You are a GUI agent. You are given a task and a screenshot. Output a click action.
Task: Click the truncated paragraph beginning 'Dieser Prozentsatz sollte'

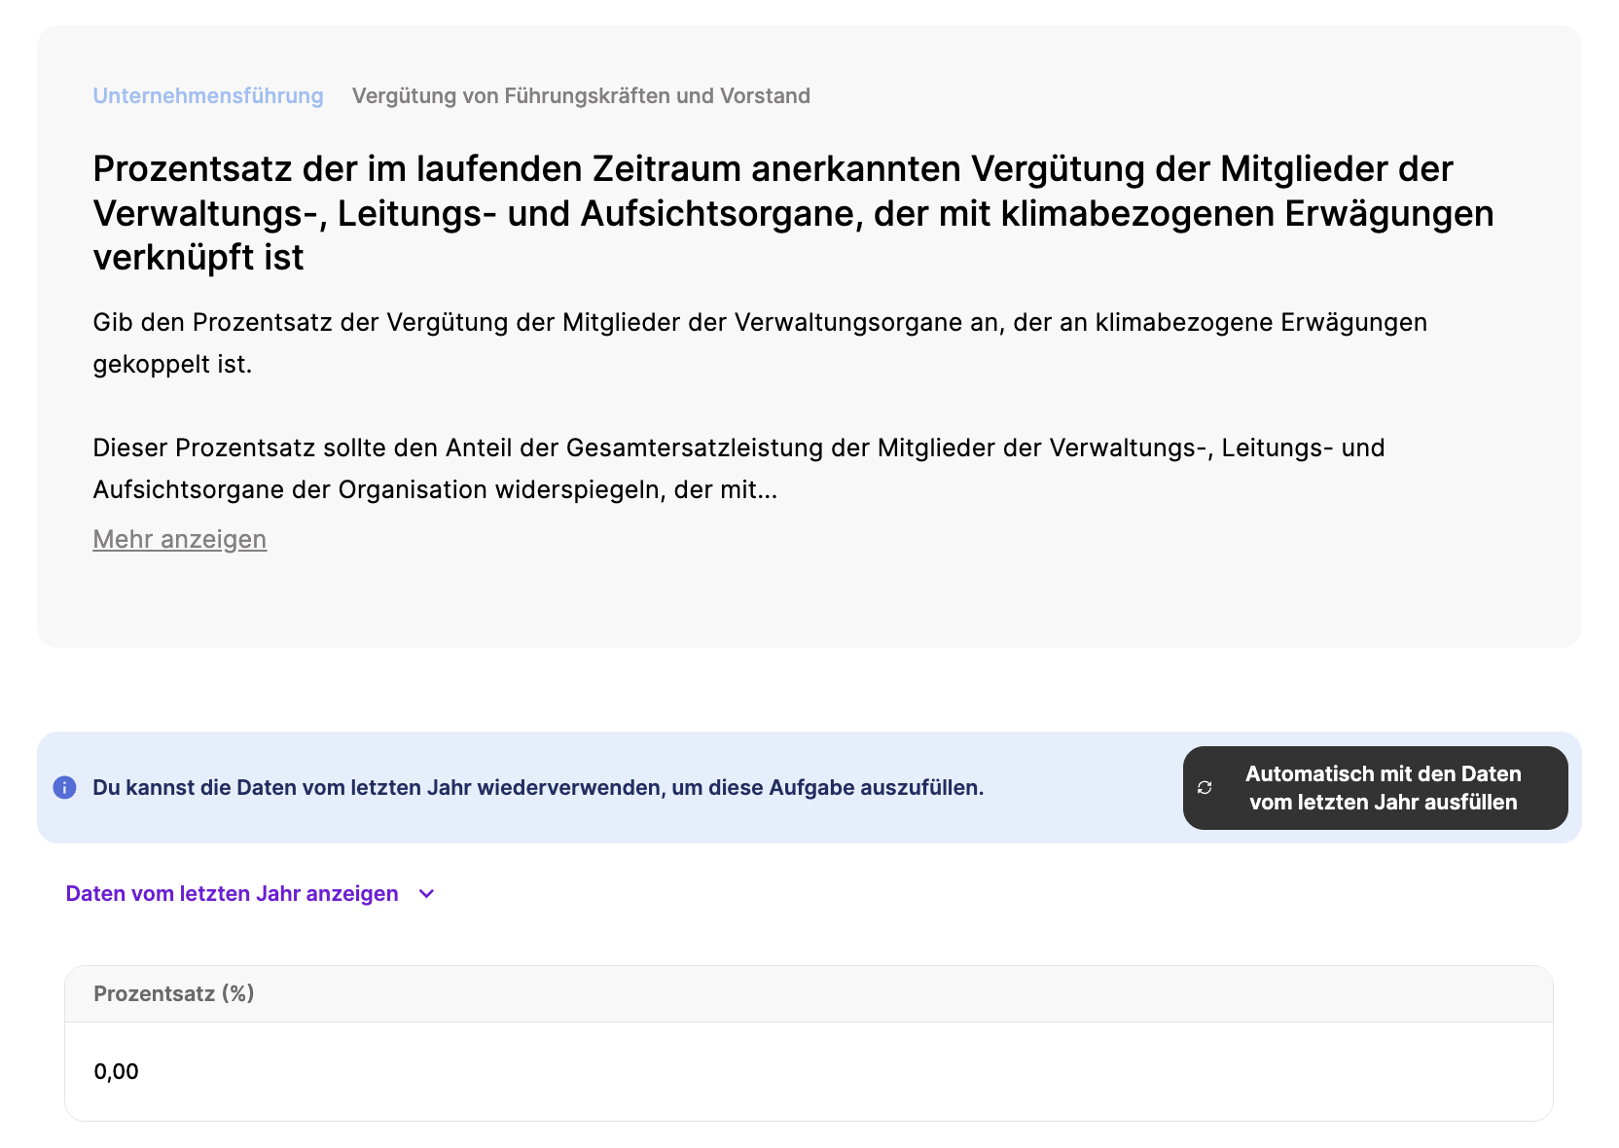coord(738,448)
